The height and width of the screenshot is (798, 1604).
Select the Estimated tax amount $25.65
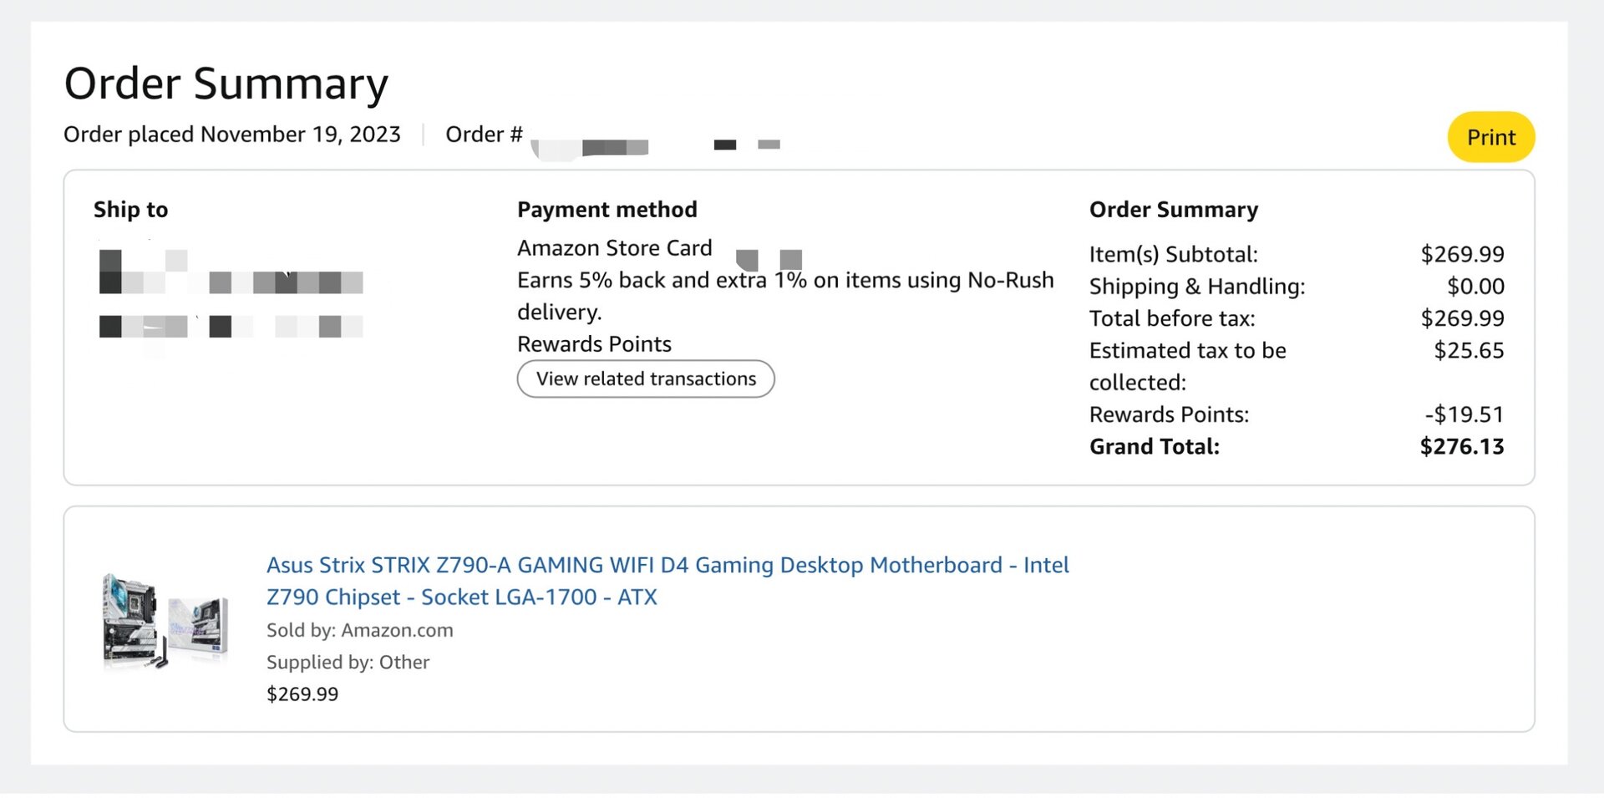(x=1469, y=350)
